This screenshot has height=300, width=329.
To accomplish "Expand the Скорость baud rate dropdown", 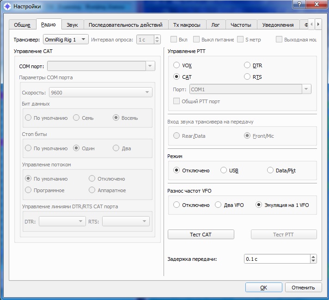I will [x=101, y=93].
